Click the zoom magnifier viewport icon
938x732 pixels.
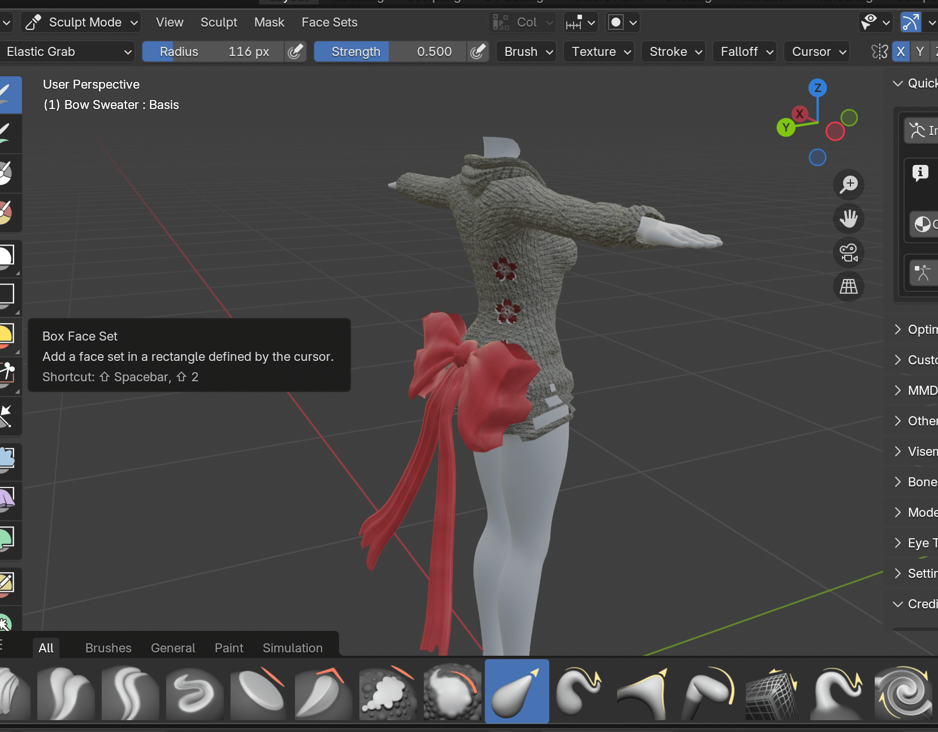pos(848,184)
